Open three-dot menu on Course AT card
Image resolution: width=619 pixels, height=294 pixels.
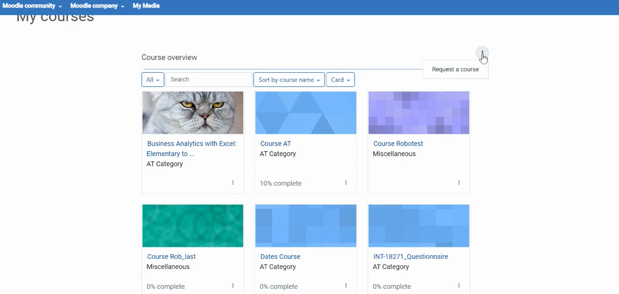click(346, 183)
